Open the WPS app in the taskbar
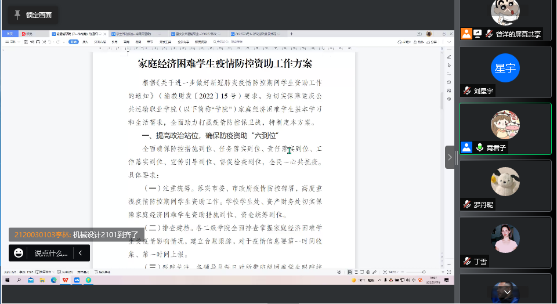The width and height of the screenshot is (557, 304). point(65,280)
